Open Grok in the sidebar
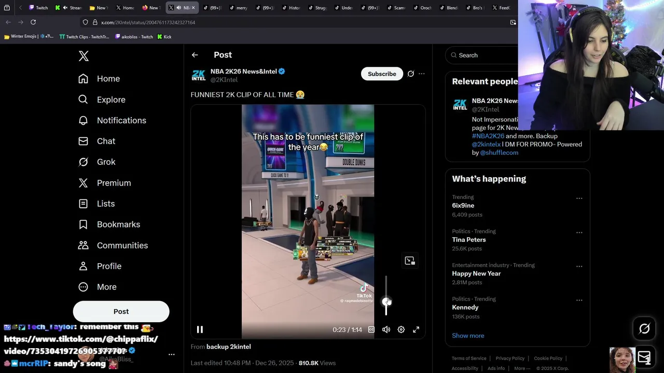The image size is (664, 373). (97, 162)
